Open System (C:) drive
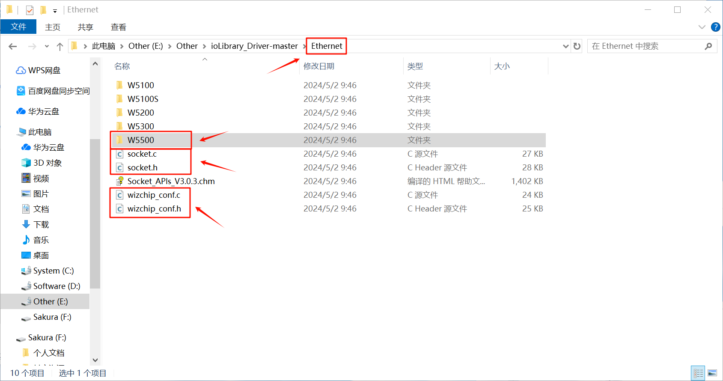 click(x=53, y=271)
